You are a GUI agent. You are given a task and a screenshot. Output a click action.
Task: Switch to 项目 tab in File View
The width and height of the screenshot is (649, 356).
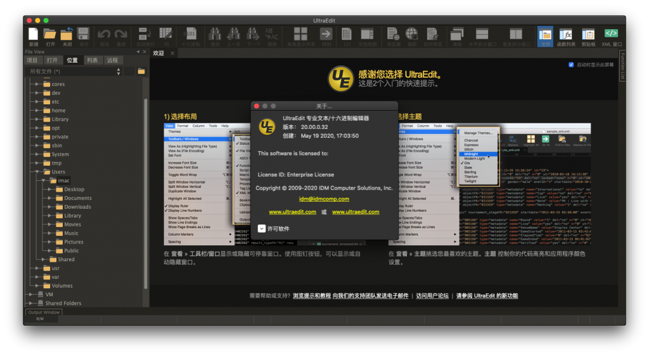pos(32,60)
